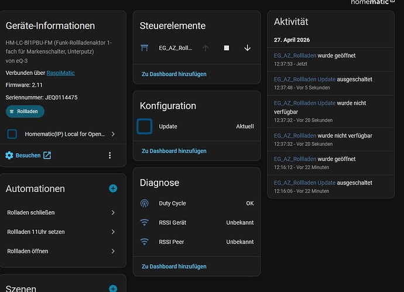Click the OK value of Duty Cycle
The image size is (404, 292).
point(250,204)
